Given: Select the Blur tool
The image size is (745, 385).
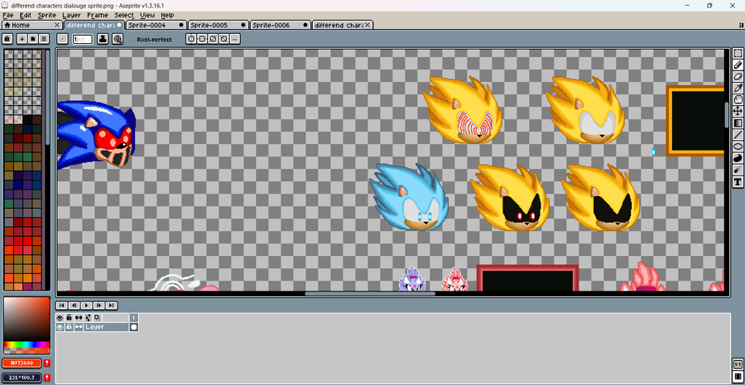Looking at the screenshot, I should point(738,170).
